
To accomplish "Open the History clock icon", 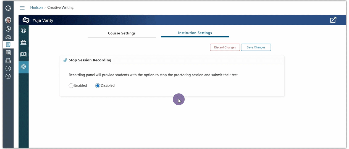I will click(8, 69).
